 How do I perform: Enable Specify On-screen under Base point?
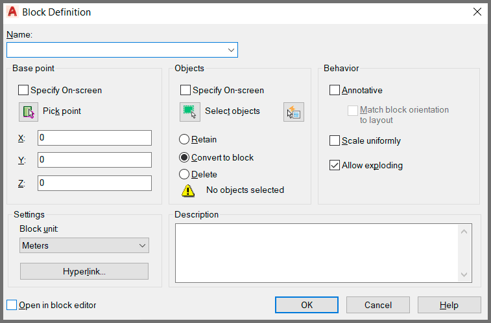(24, 91)
